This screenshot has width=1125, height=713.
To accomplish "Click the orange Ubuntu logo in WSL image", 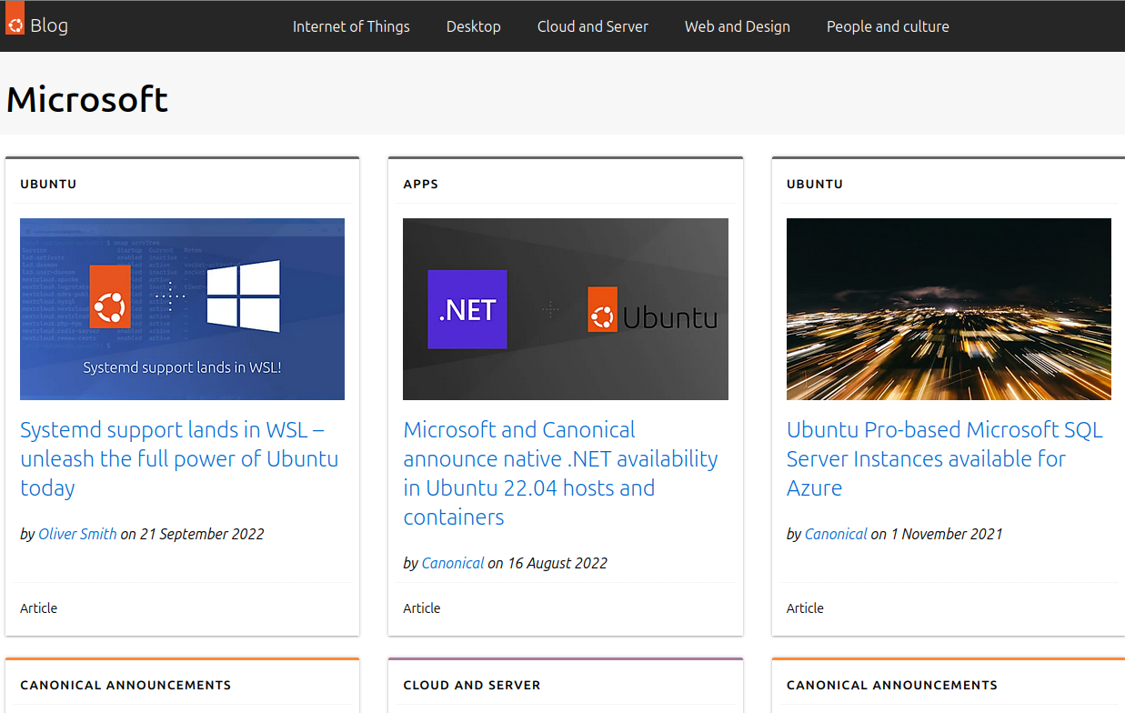I will [x=108, y=307].
